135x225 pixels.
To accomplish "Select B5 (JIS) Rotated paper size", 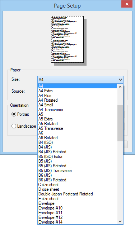I will tap(77, 166).
